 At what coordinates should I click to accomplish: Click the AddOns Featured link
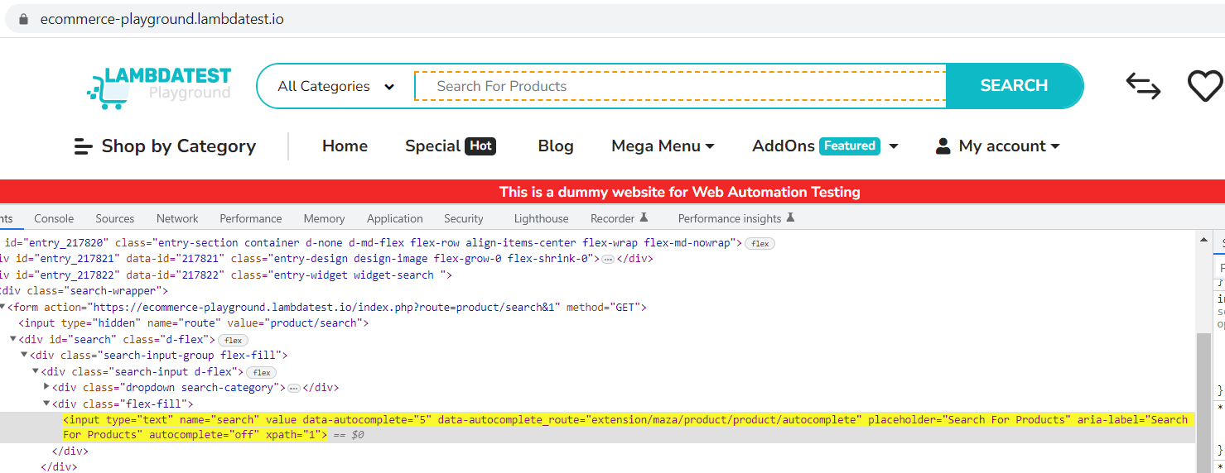816,146
